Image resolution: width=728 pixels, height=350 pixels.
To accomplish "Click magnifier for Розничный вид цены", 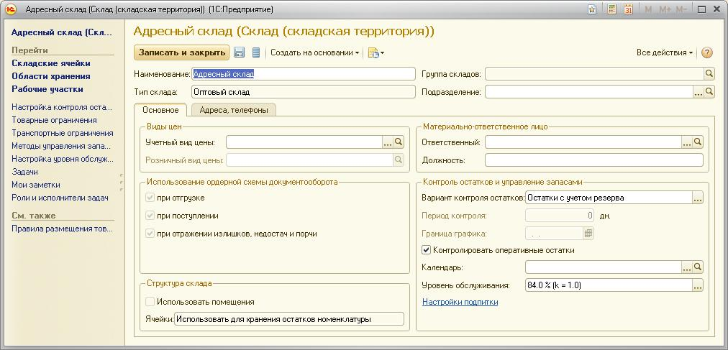I will (x=399, y=160).
